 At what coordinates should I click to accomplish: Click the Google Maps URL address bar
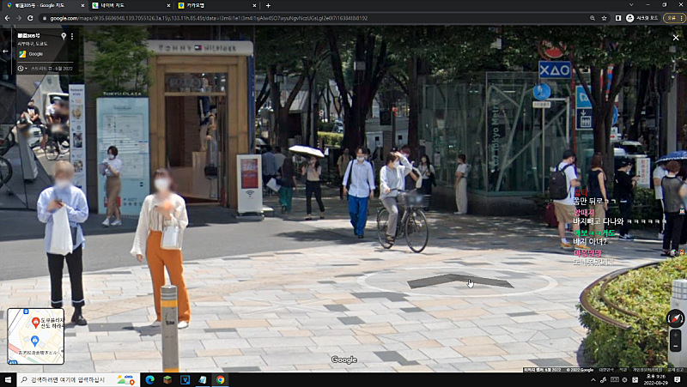[301, 17]
